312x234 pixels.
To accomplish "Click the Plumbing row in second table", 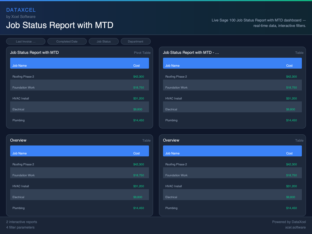I will (x=172, y=120).
